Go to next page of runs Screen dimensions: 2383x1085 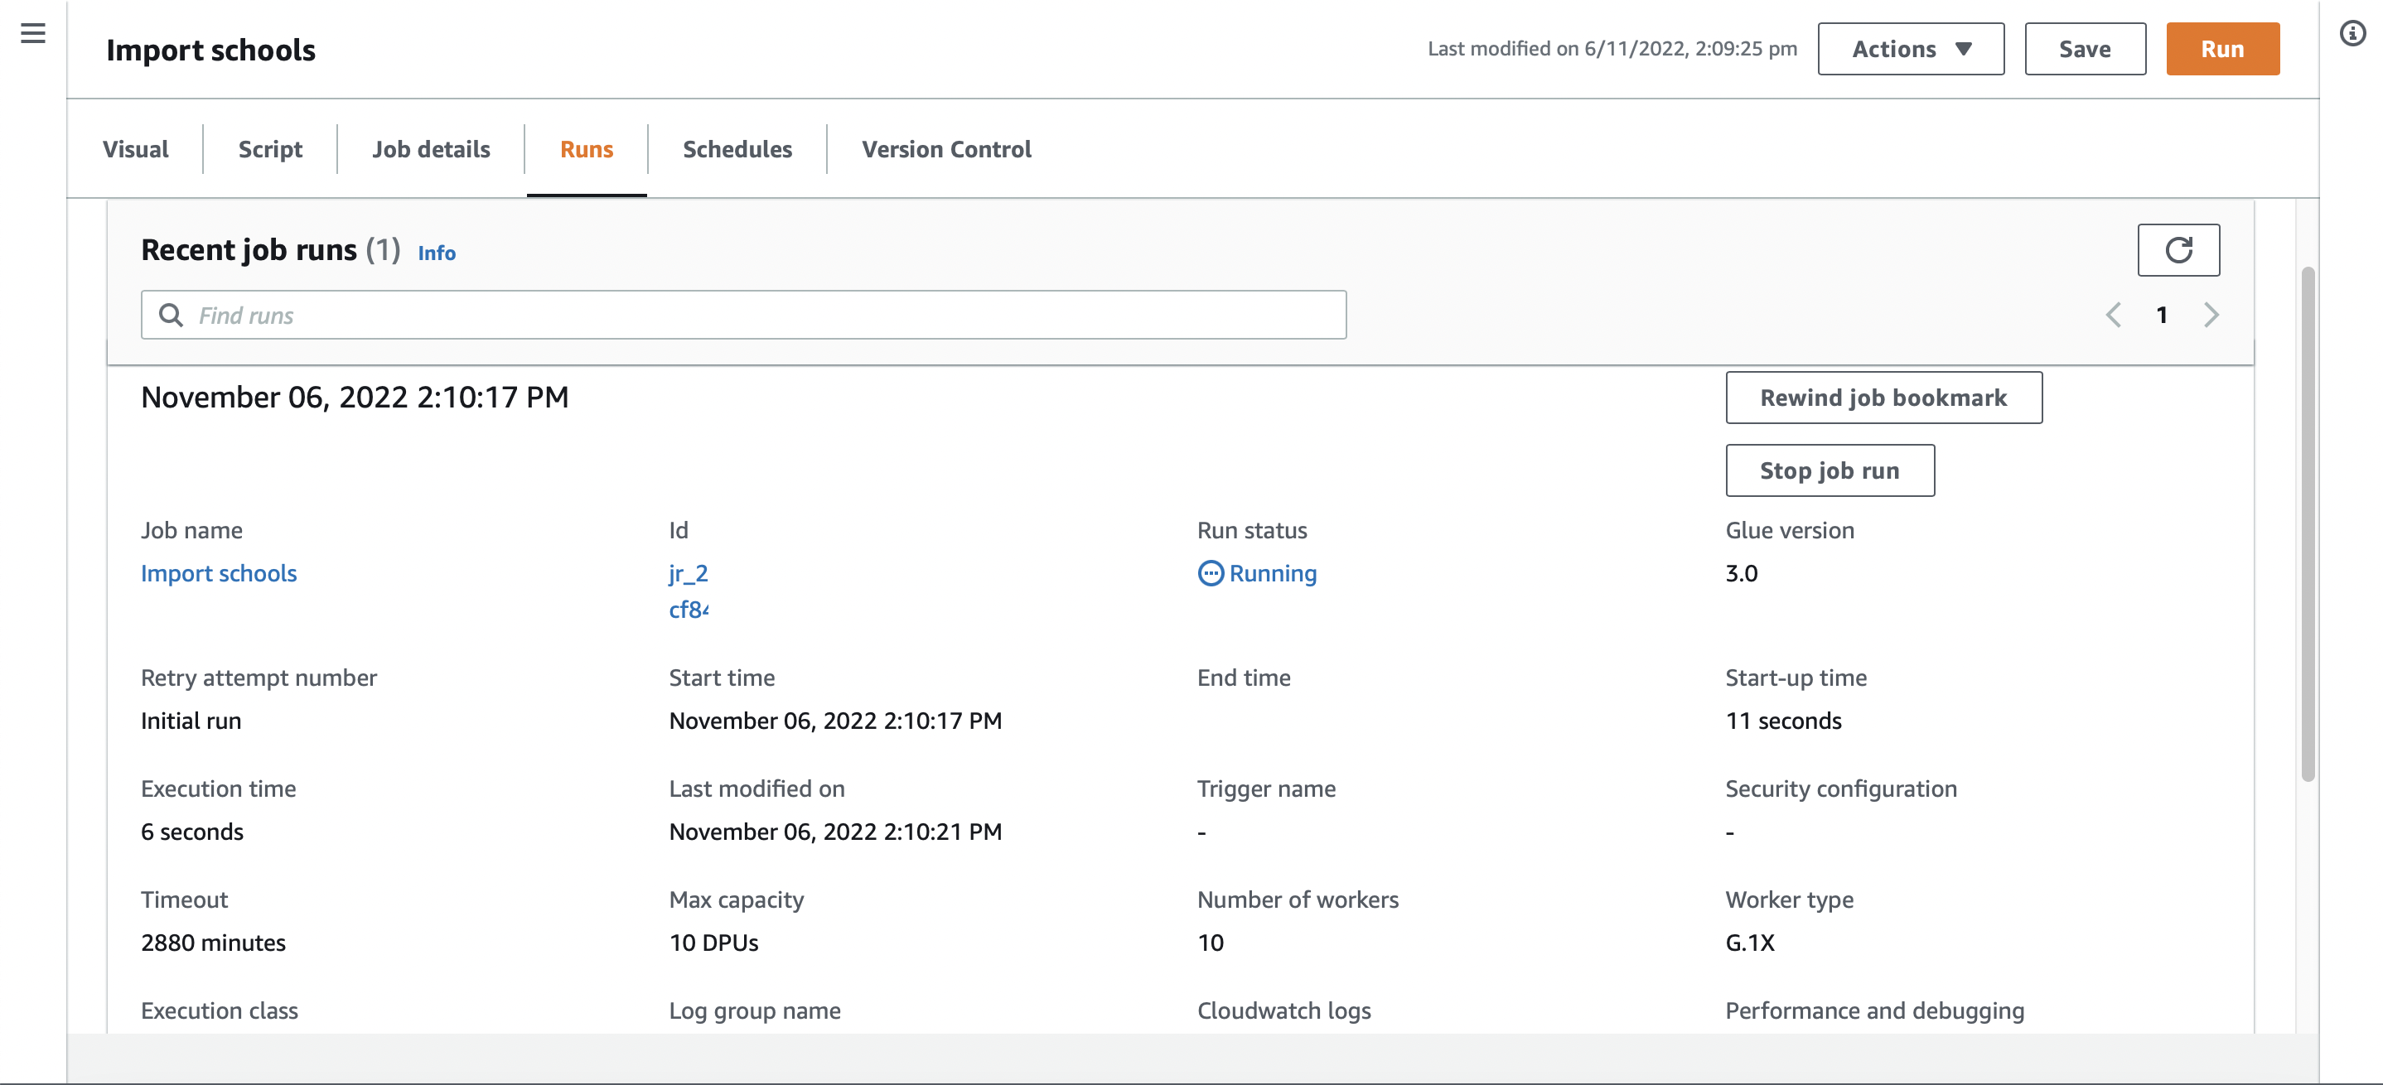(x=2211, y=316)
